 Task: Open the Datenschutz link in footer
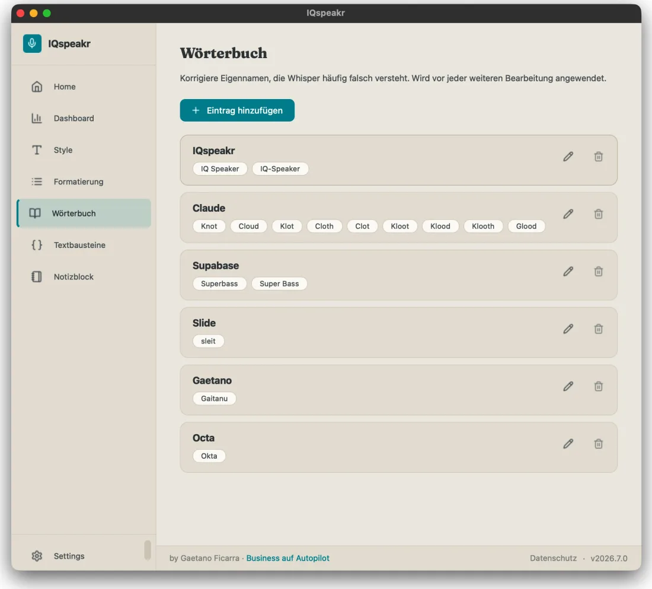click(x=553, y=558)
